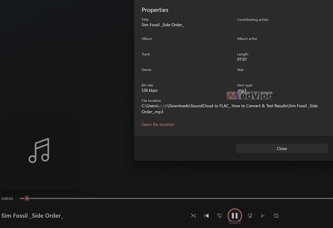Click the 'Album' label
The image size is (333, 228).
(147, 39)
